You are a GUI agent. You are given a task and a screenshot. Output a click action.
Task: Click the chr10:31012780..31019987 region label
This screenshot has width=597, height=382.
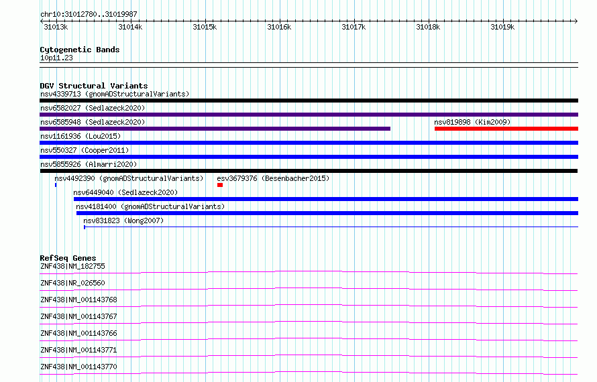click(89, 14)
